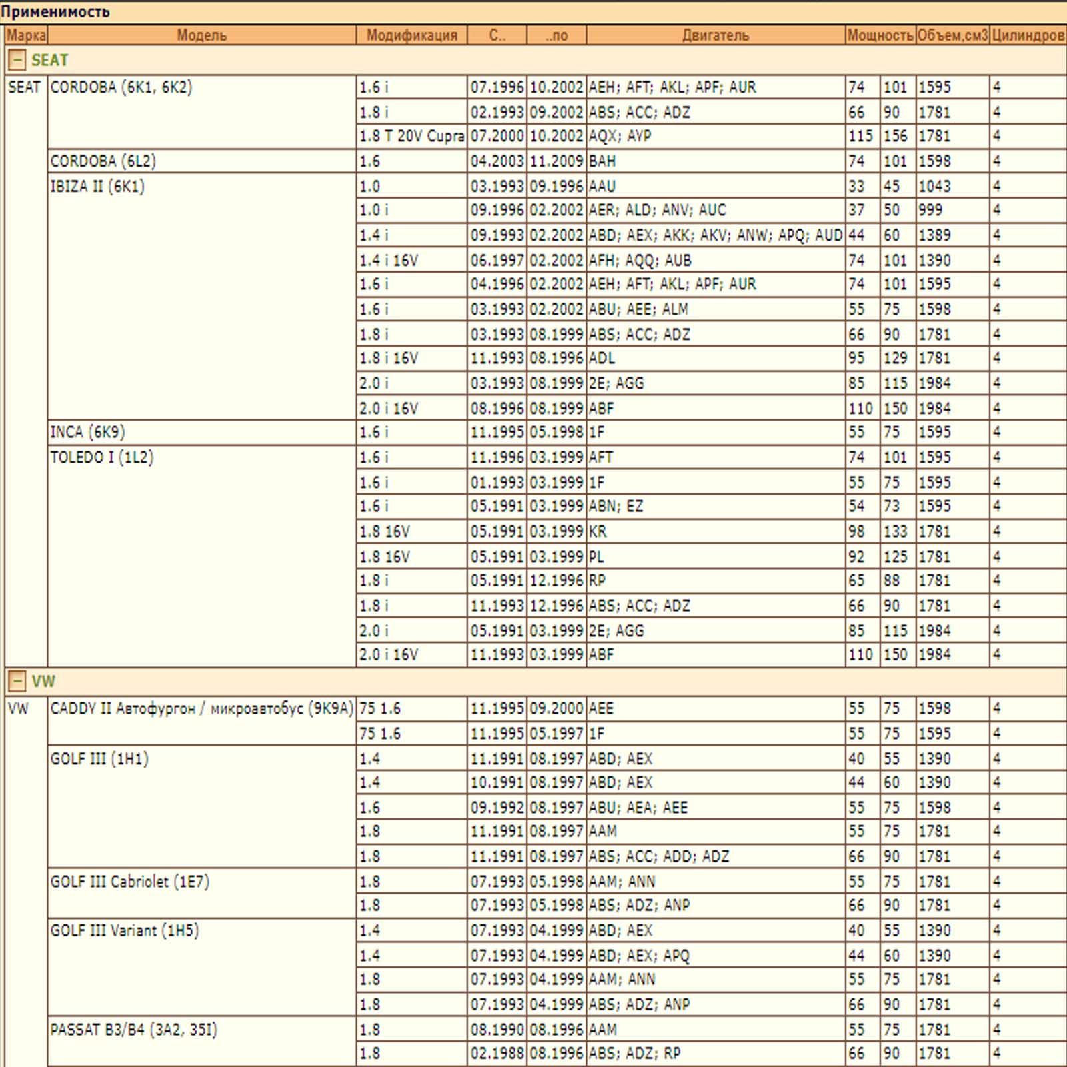Click the Двигатель column header
The image size is (1067, 1067).
click(x=716, y=35)
